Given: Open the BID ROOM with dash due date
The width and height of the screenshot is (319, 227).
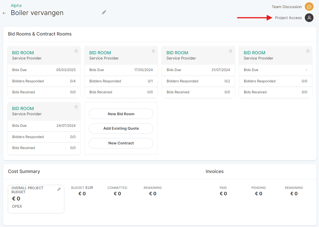Looking at the screenshot, I should (254, 53).
